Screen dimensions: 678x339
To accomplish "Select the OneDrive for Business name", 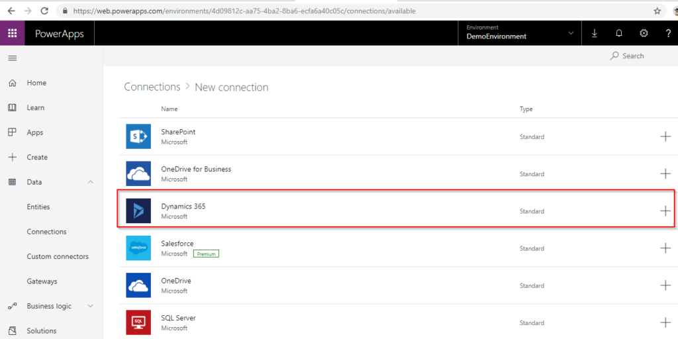I will [196, 169].
